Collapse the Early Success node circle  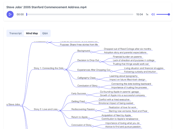tap(87, 95)
